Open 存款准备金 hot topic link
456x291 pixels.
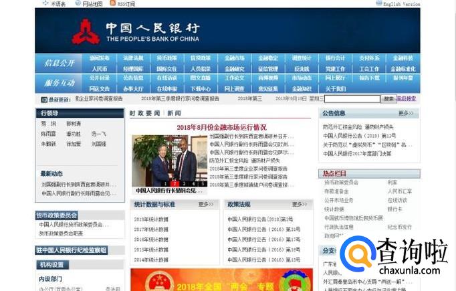336,191
